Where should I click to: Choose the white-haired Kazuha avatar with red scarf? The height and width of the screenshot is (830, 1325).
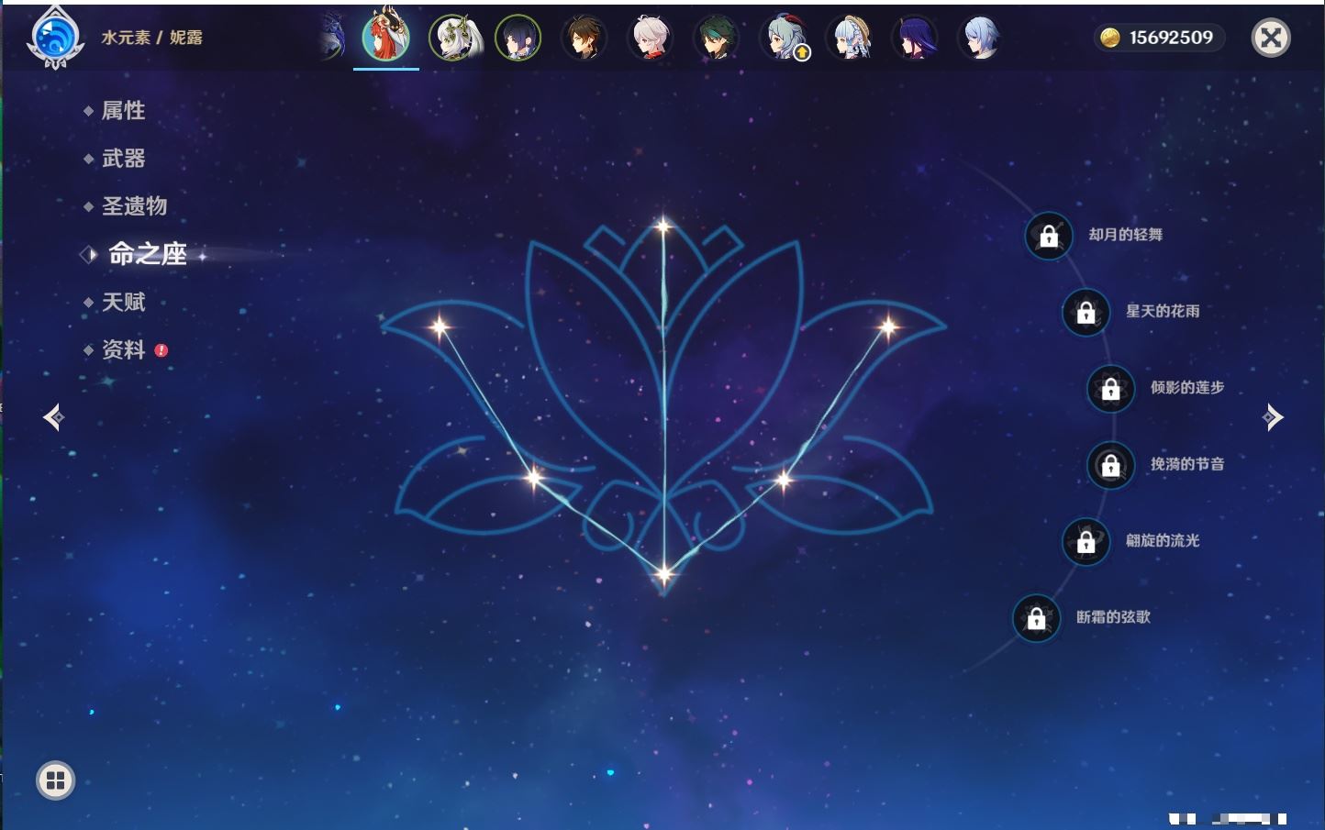click(x=651, y=38)
